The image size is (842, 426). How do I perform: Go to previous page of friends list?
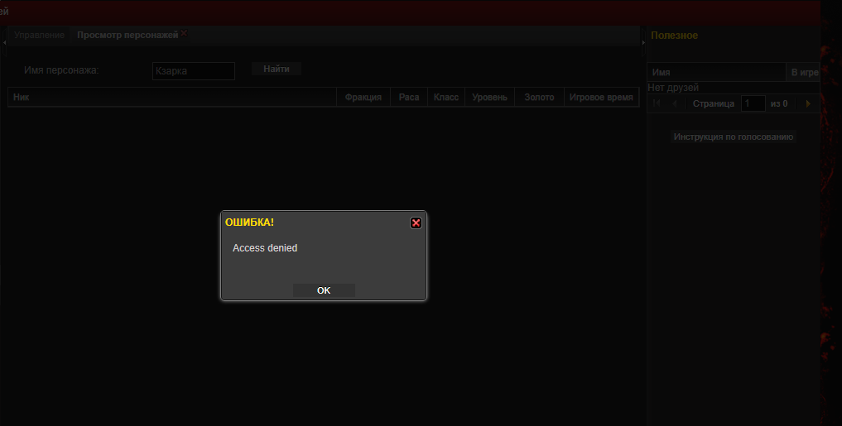(x=675, y=103)
